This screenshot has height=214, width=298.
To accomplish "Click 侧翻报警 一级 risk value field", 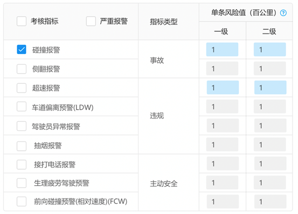I will tap(222, 69).
